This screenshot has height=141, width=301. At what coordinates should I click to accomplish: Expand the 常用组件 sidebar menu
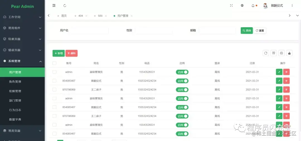22,28
